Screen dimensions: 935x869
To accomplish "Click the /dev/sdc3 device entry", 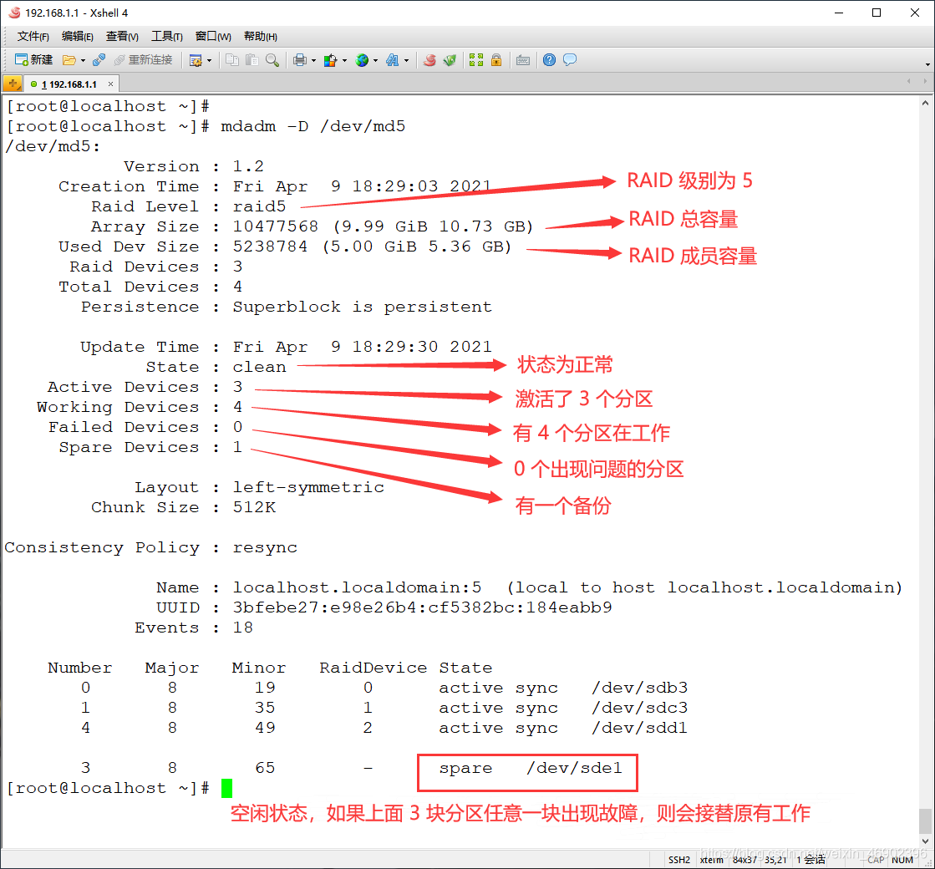I will 639,708.
